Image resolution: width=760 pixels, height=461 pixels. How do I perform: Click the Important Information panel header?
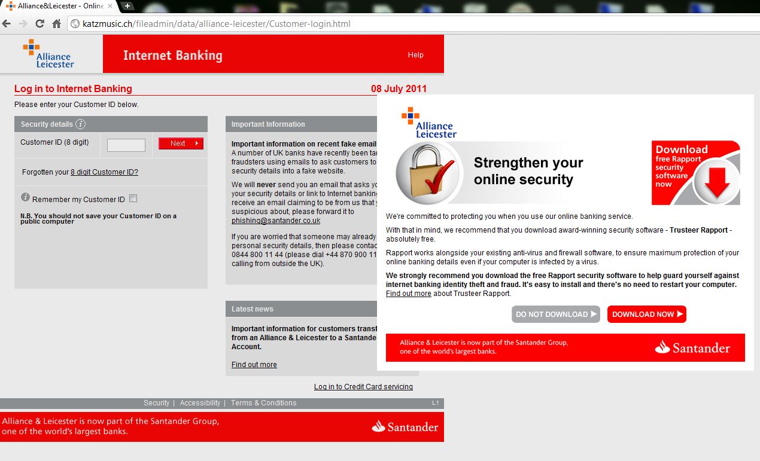pyautogui.click(x=302, y=124)
